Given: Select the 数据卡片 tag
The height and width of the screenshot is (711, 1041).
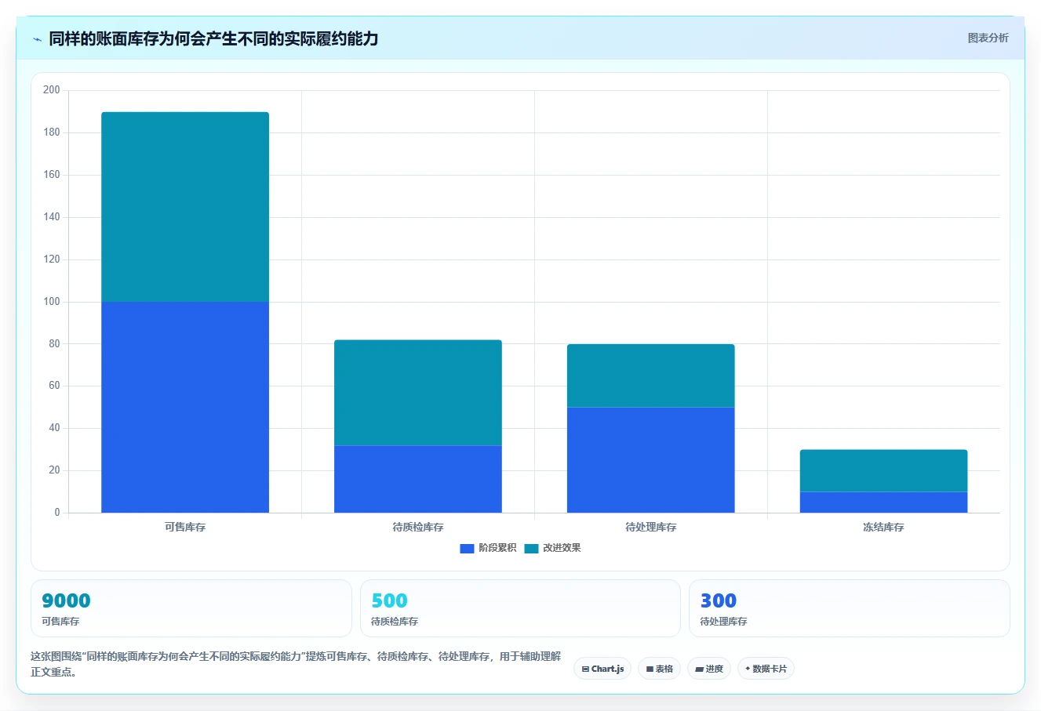Looking at the screenshot, I should pos(766,669).
